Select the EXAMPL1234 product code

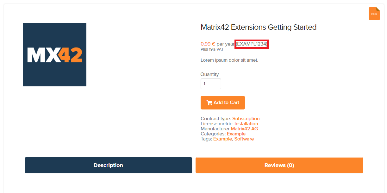click(x=251, y=44)
